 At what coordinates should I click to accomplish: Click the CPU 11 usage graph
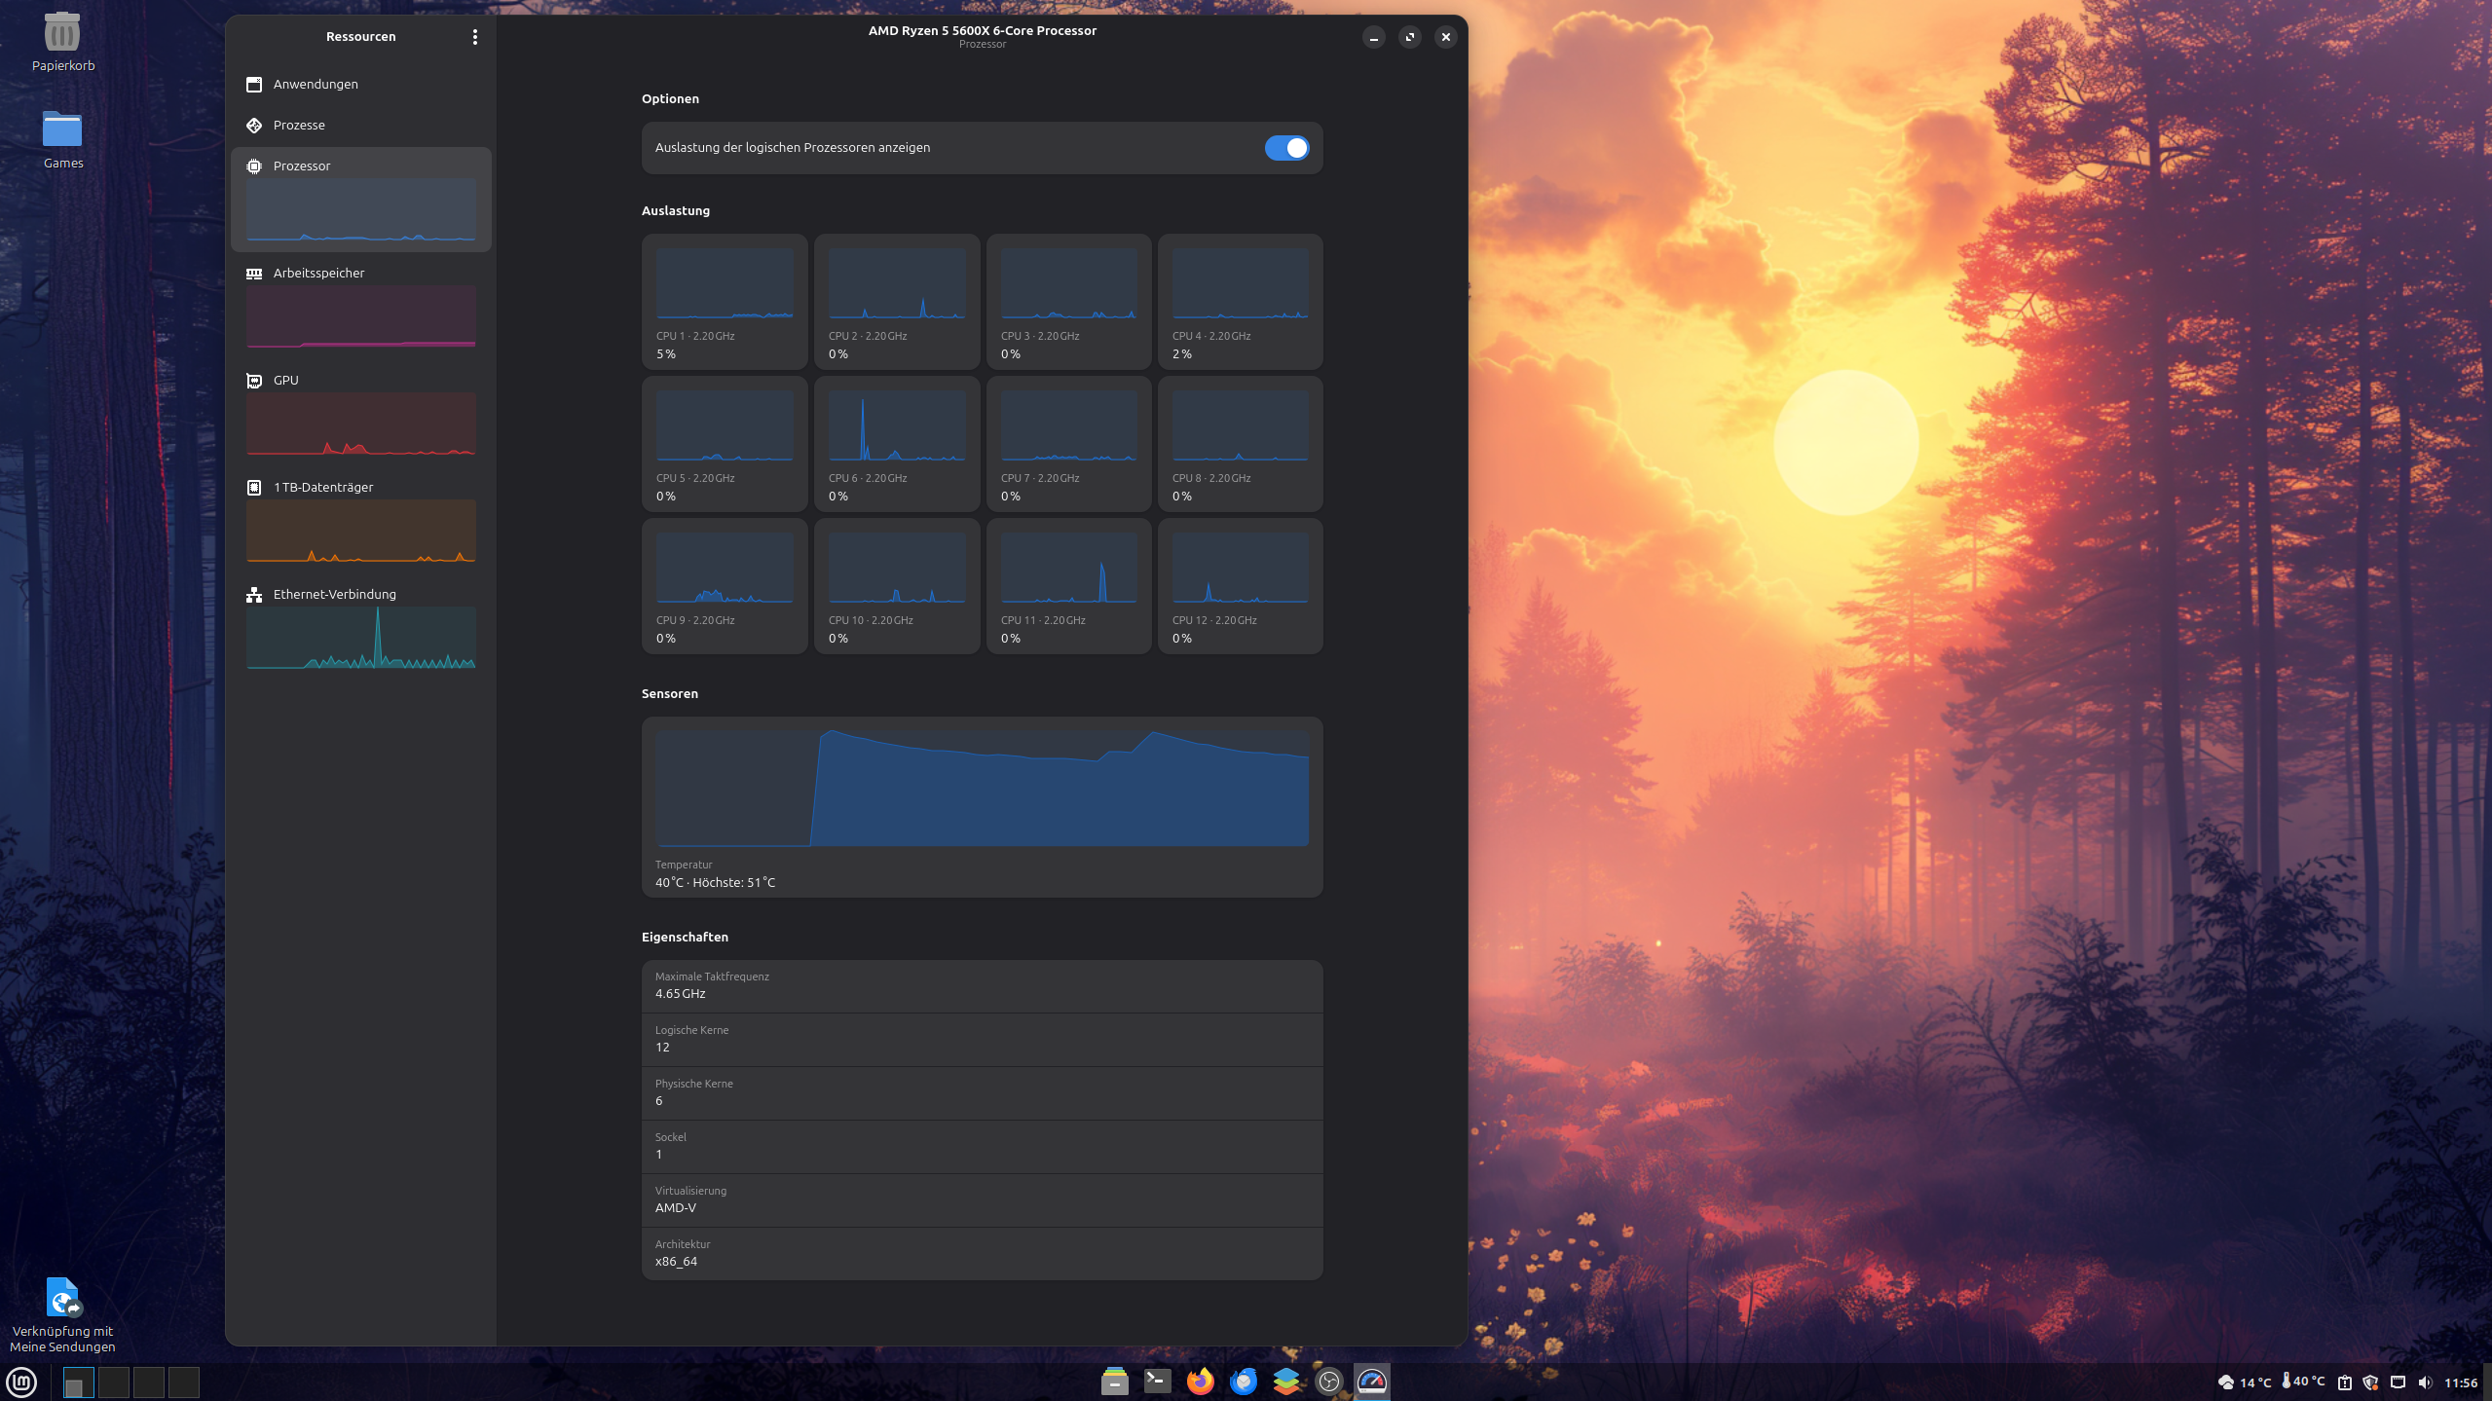[1068, 569]
